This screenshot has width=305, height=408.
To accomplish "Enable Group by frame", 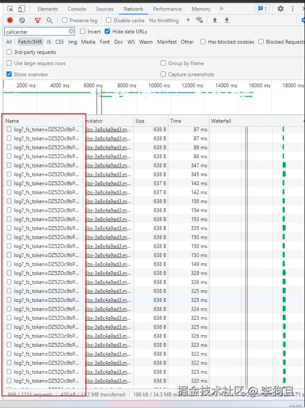I will pos(163,63).
